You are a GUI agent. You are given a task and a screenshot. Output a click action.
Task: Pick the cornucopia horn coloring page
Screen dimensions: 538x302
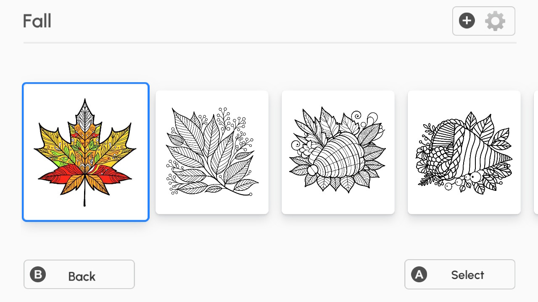pyautogui.click(x=464, y=152)
